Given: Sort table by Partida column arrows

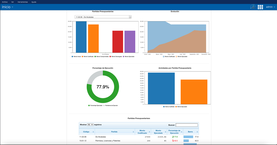Looking at the screenshot, I should pyautogui.click(x=133, y=132).
